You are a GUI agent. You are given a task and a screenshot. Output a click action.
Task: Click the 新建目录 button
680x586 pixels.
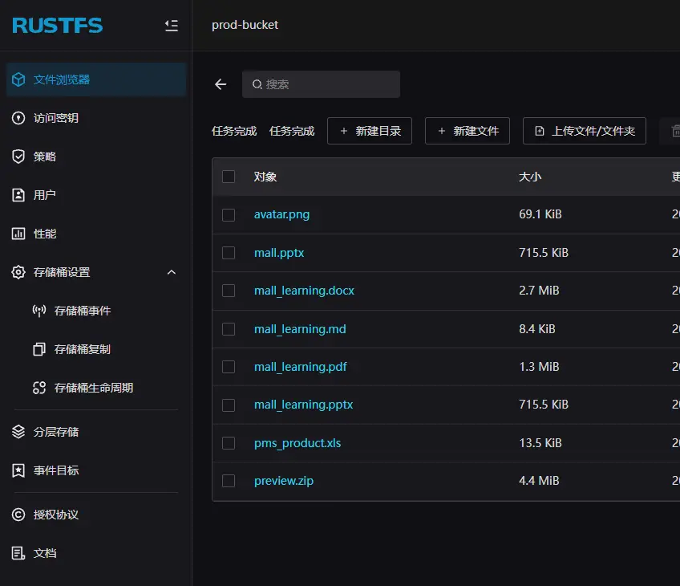point(370,131)
